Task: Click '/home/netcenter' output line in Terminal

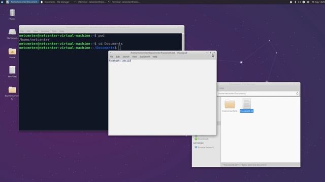Action: [x=34, y=39]
